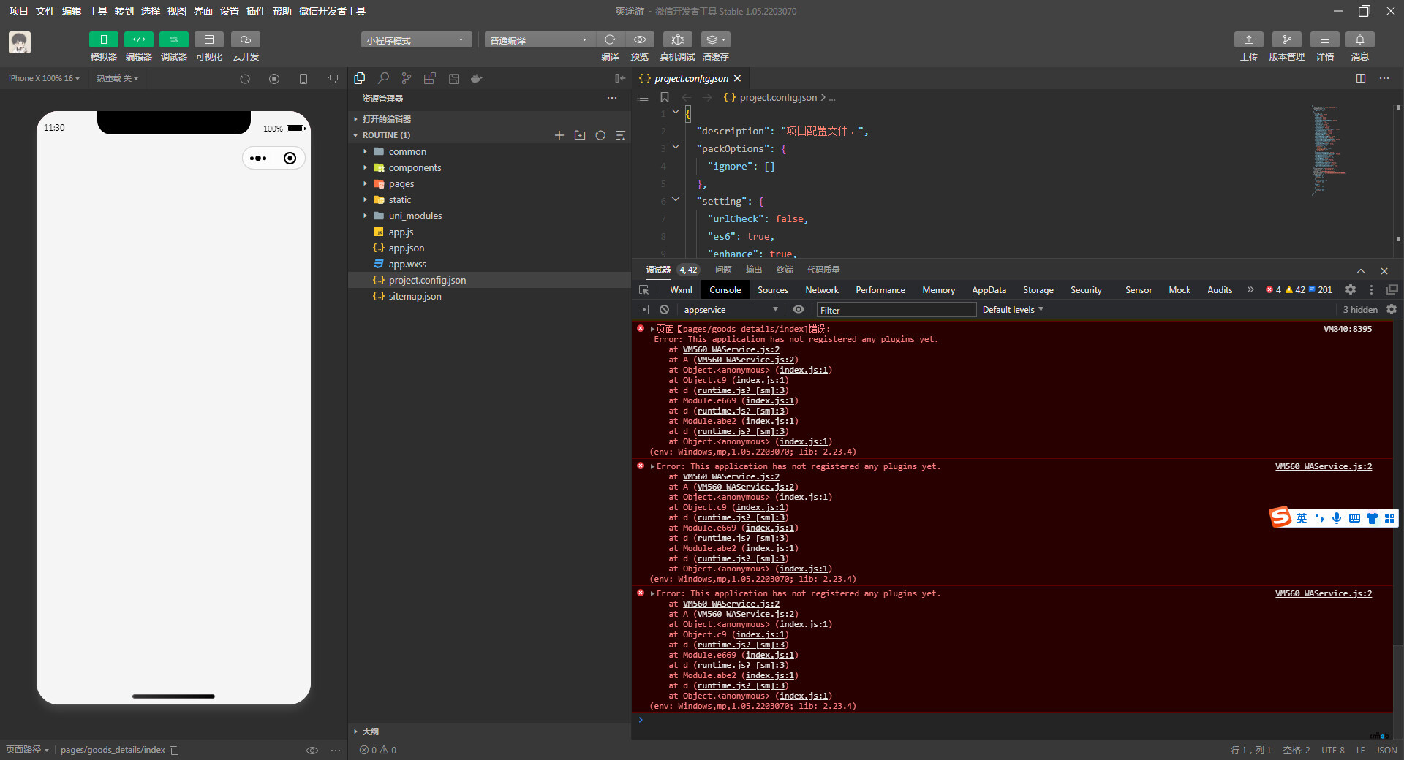Viewport: 1404px width, 760px height.
Task: Click the 编译 compile refresh icon
Action: point(610,39)
